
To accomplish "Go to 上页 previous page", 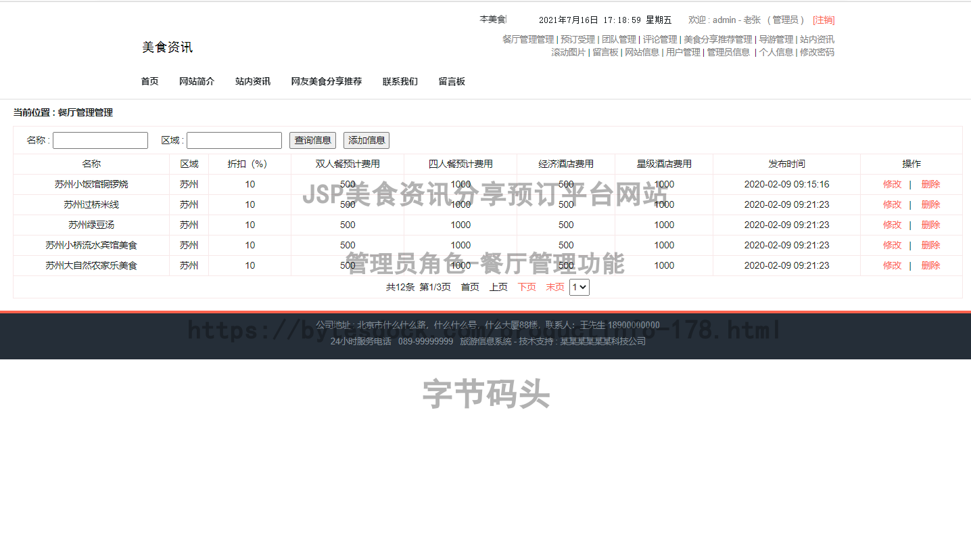I will click(498, 287).
